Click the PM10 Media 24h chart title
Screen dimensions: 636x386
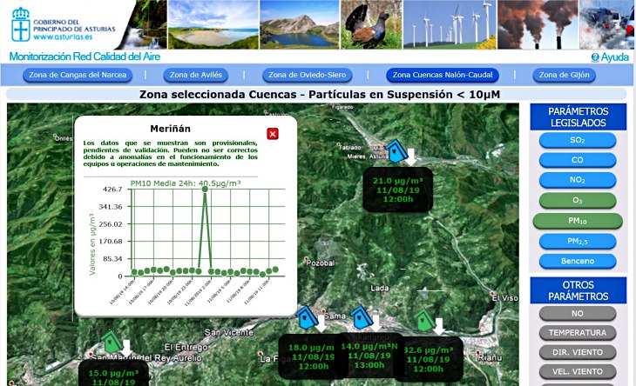186,183
